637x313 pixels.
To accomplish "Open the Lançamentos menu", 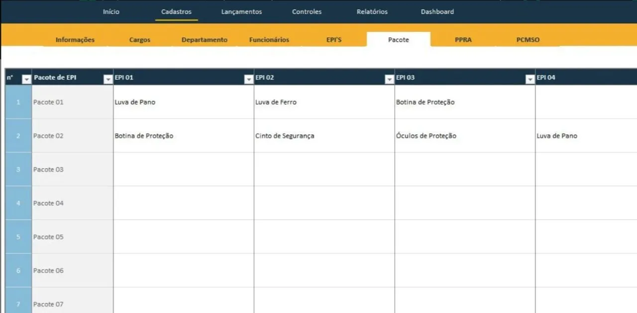I will click(x=241, y=12).
